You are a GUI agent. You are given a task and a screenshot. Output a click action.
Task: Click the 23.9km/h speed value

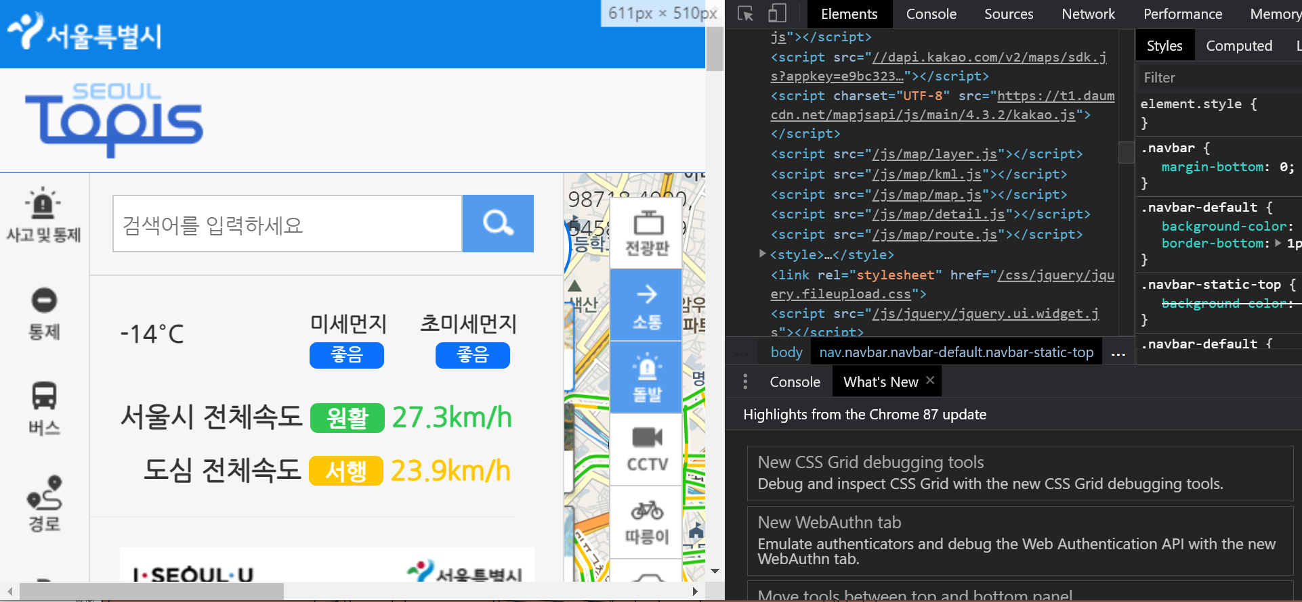(x=450, y=471)
